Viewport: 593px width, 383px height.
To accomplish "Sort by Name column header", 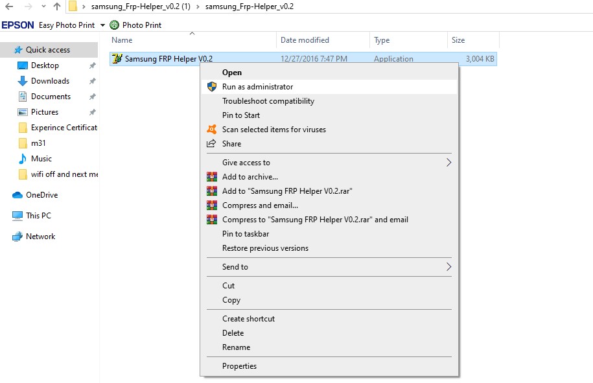I will click(122, 40).
